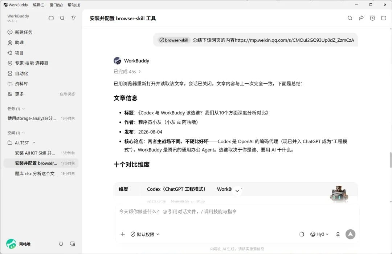Open the 助理 assistant section
The width and height of the screenshot is (392, 254).
[16, 43]
